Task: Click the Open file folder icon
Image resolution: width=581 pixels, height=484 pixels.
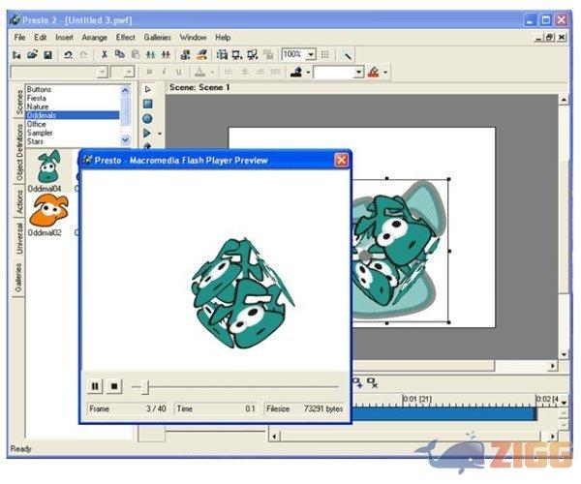Action: (x=32, y=55)
